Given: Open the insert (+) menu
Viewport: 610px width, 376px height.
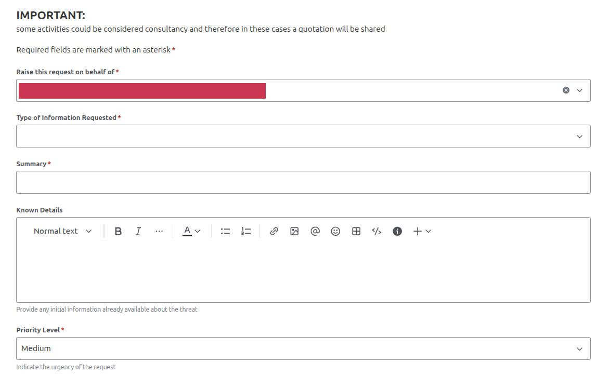Looking at the screenshot, I should (422, 232).
